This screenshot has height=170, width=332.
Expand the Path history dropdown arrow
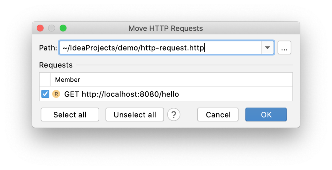pyautogui.click(x=267, y=48)
